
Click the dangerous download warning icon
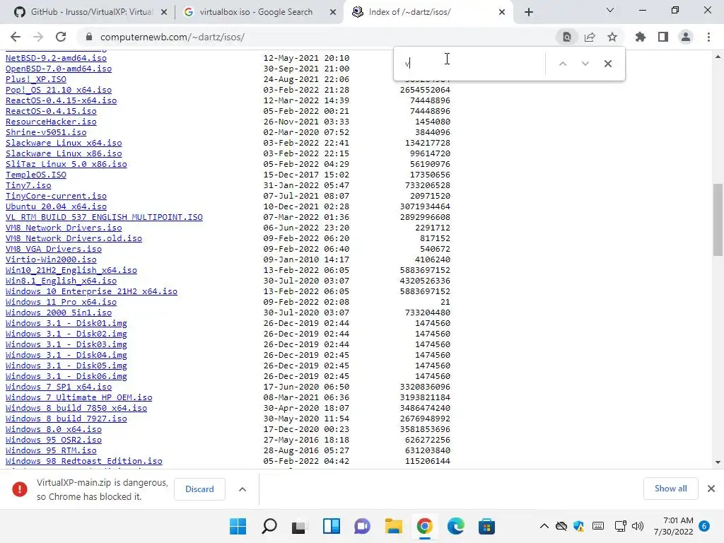tap(19, 489)
